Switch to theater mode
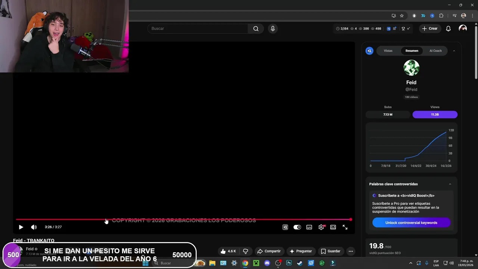Viewport: 478px width, 269px height. [333, 227]
